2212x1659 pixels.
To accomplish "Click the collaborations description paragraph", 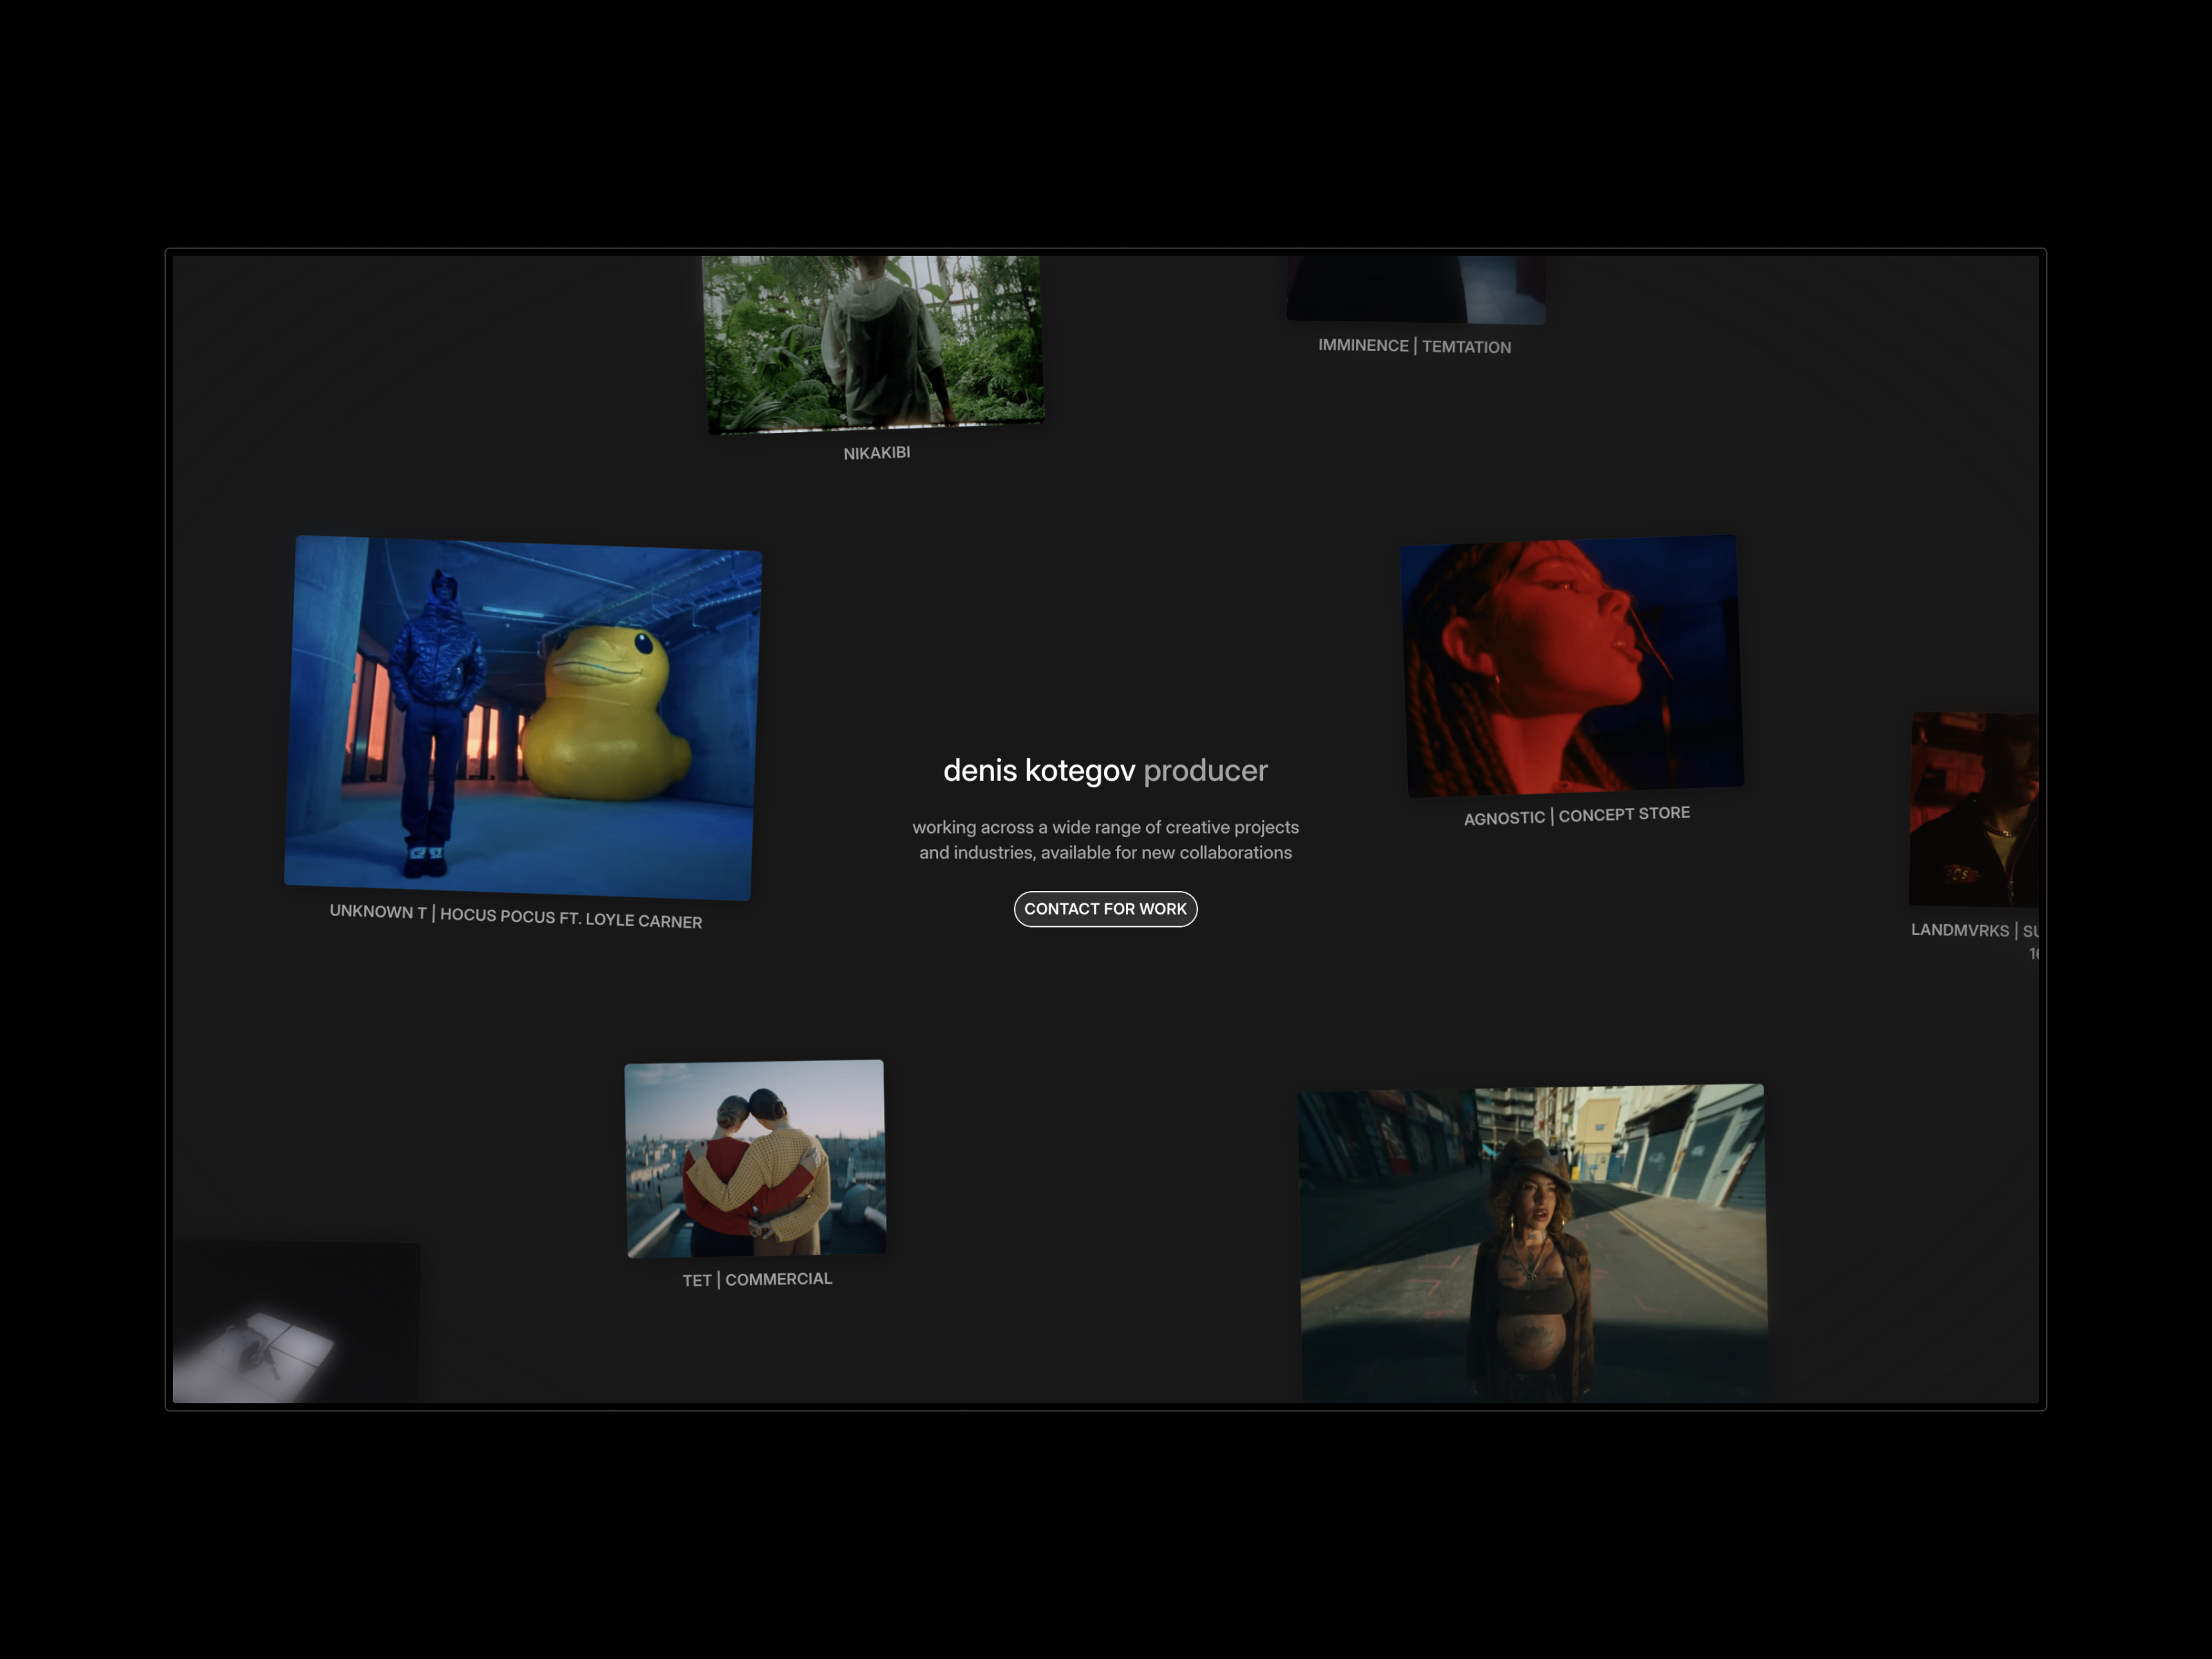I will click(1105, 840).
